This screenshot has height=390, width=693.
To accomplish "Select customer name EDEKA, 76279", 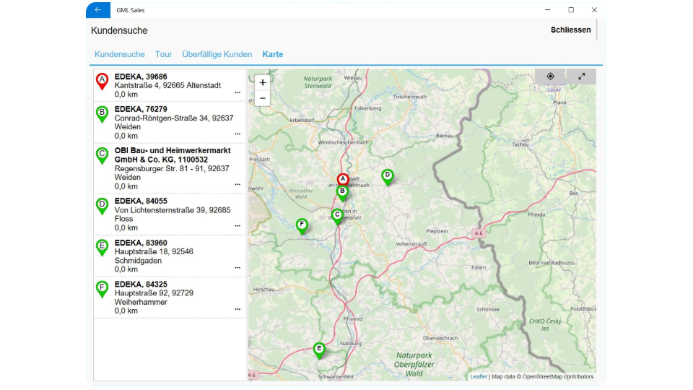I will click(x=141, y=109).
